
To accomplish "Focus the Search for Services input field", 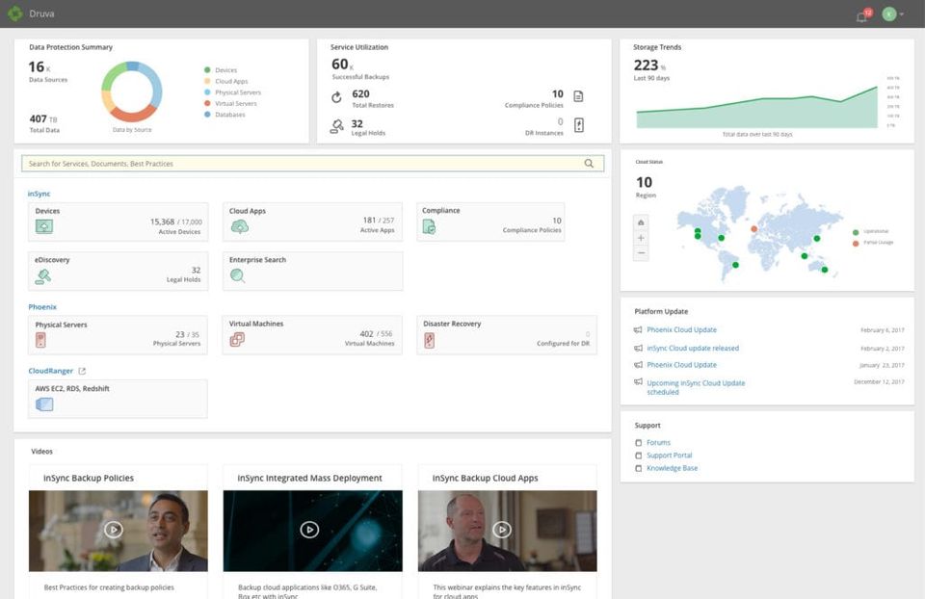I will click(x=312, y=164).
